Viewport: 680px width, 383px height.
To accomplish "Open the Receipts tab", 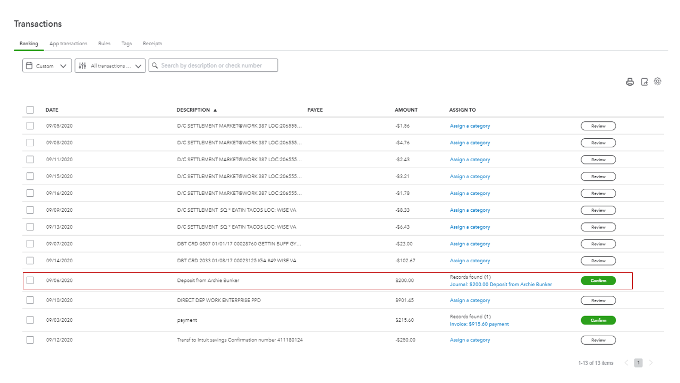I will [x=152, y=43].
